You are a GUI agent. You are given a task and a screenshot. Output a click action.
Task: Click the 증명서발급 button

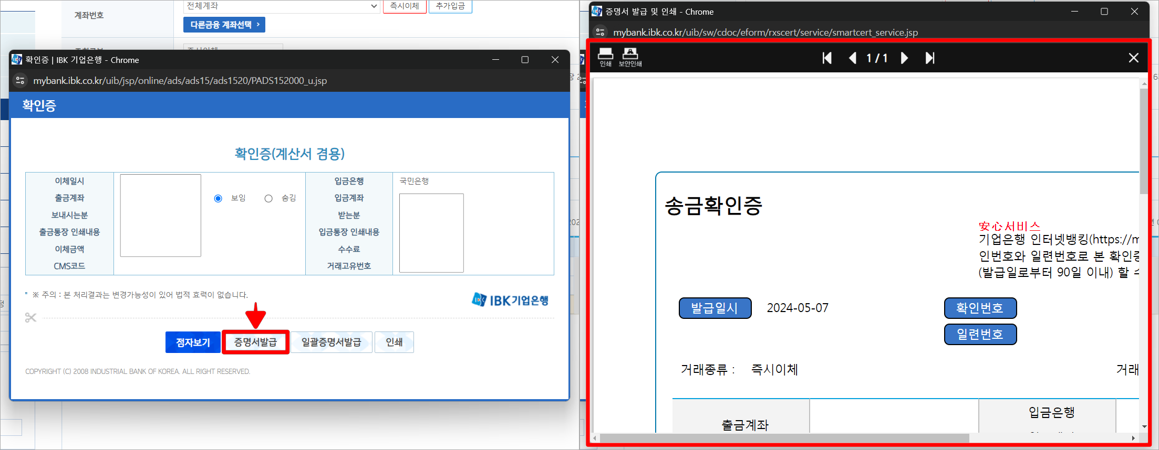click(255, 342)
